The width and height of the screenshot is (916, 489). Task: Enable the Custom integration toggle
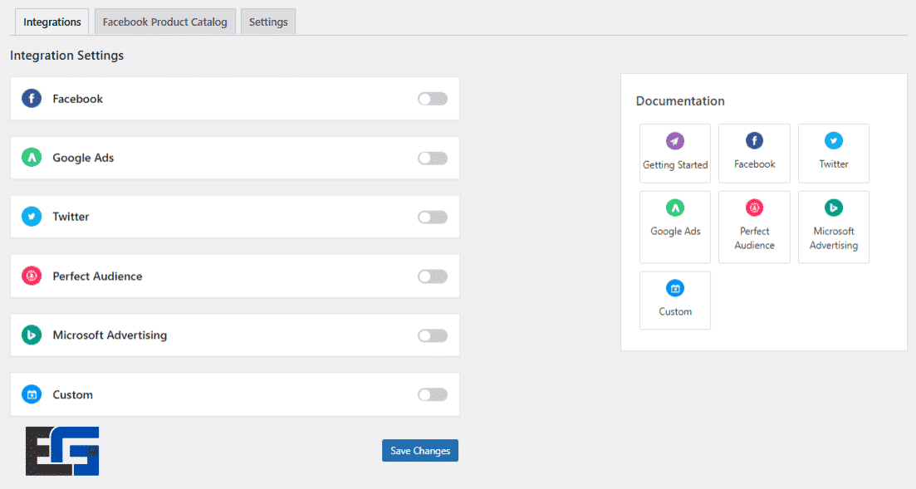[433, 394]
